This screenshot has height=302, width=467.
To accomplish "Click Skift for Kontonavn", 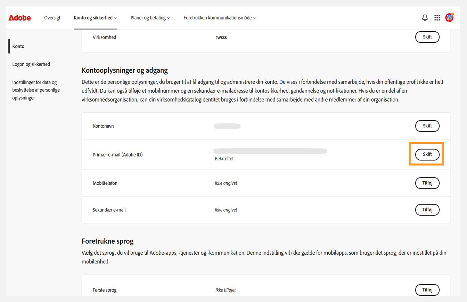I will 427,126.
